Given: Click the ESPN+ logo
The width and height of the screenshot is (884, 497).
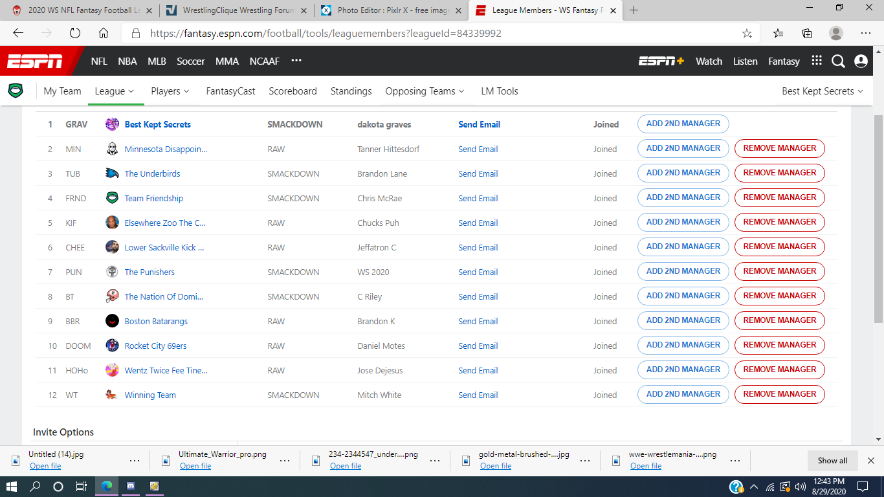Looking at the screenshot, I should [661, 61].
